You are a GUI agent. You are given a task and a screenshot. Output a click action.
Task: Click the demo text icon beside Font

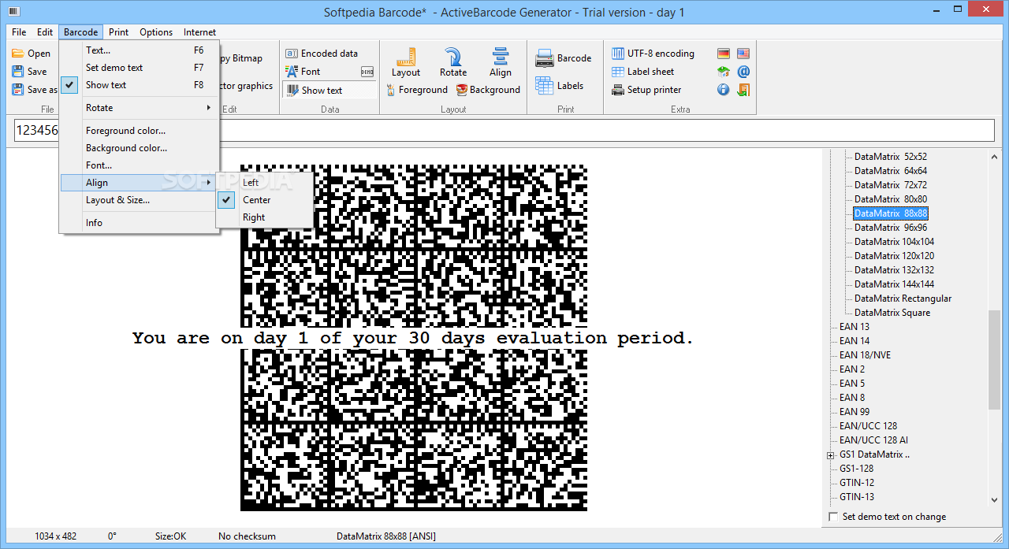point(367,72)
